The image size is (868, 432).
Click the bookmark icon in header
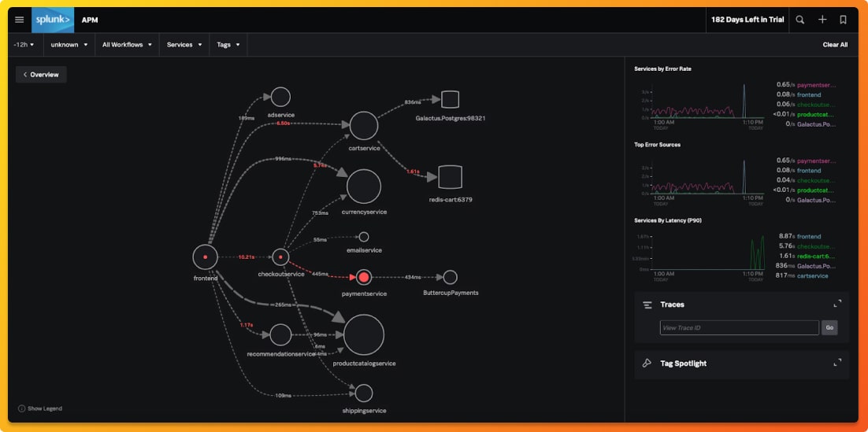click(843, 20)
